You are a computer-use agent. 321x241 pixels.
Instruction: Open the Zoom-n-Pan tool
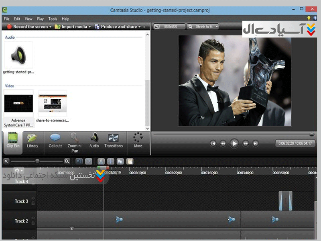(x=75, y=142)
